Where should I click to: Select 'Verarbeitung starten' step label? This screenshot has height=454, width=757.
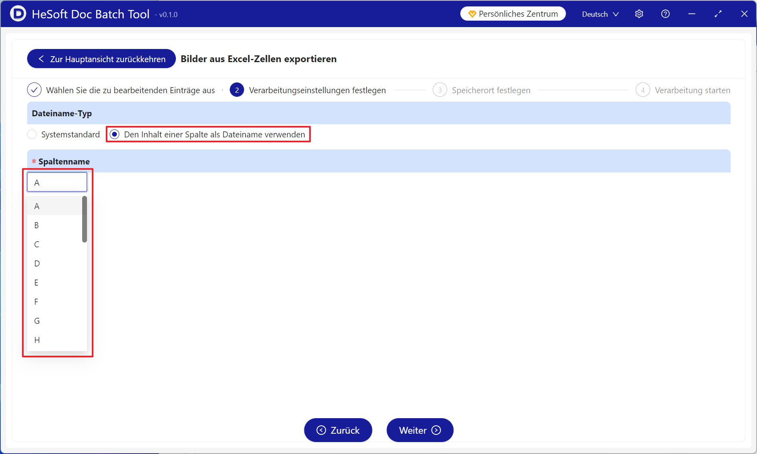[x=692, y=90]
